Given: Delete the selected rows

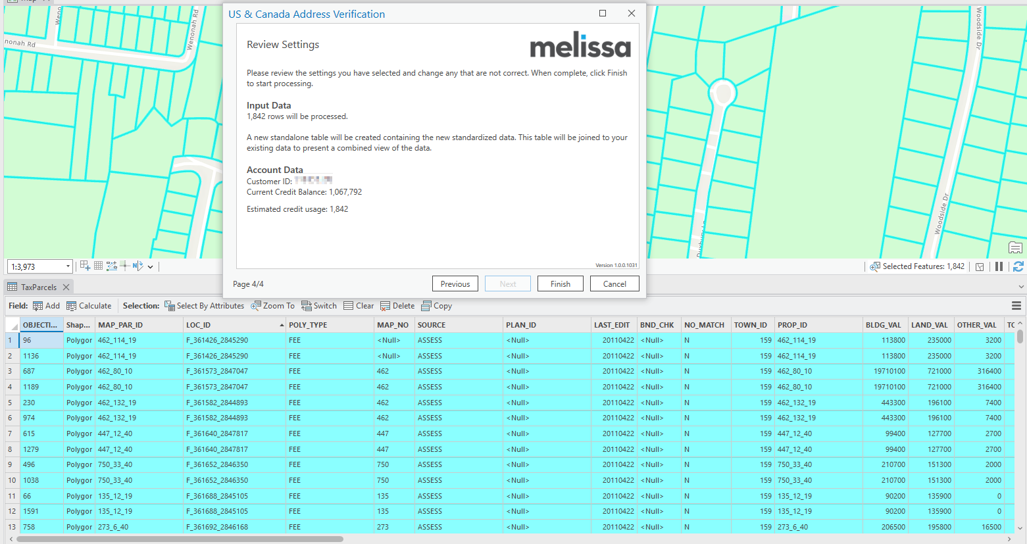Looking at the screenshot, I should pyautogui.click(x=397, y=305).
